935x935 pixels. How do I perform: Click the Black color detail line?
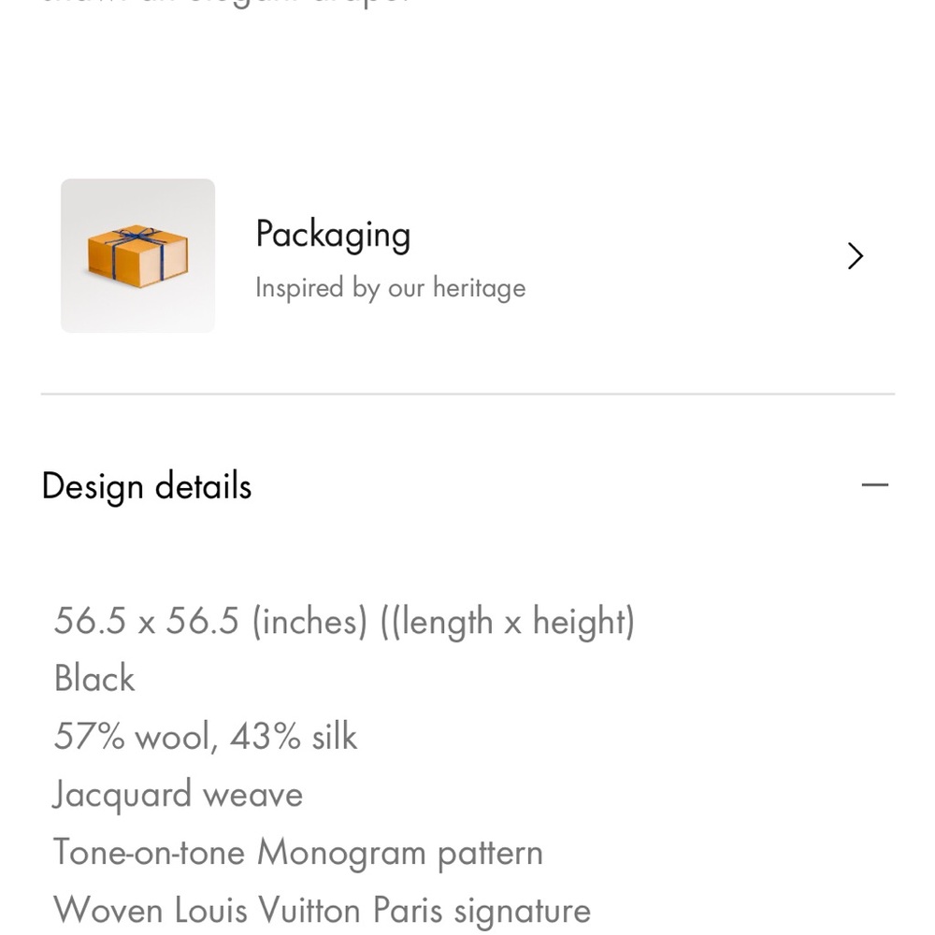point(94,679)
